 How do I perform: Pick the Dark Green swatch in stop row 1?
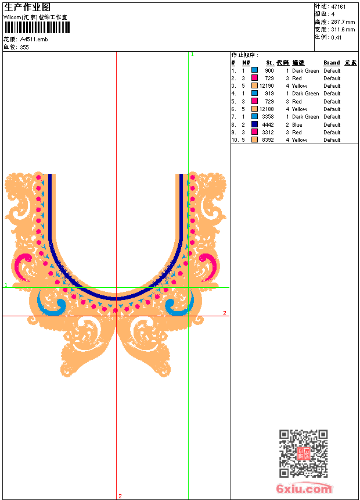(x=254, y=70)
